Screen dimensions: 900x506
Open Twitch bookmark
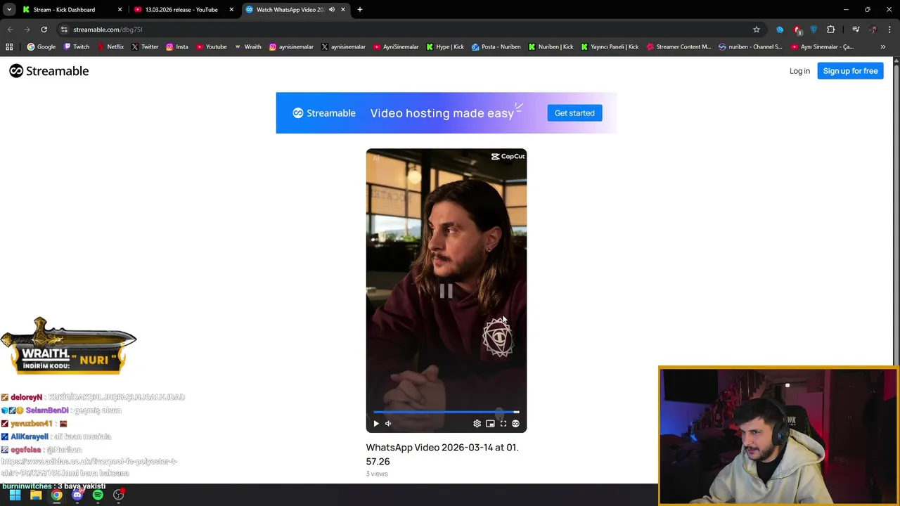[x=77, y=47]
